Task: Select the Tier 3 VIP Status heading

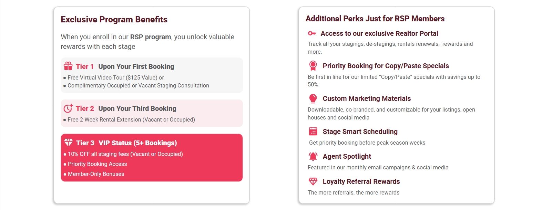Action: coord(126,143)
